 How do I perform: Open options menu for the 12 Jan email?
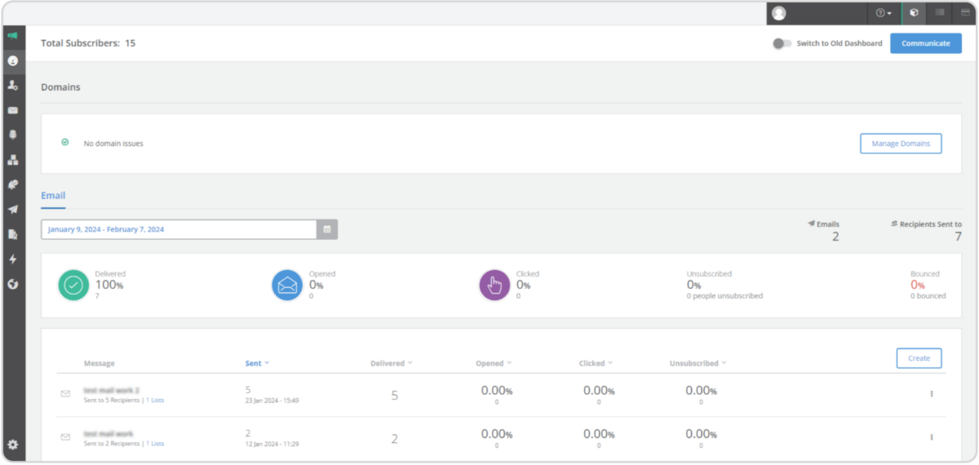click(x=932, y=436)
